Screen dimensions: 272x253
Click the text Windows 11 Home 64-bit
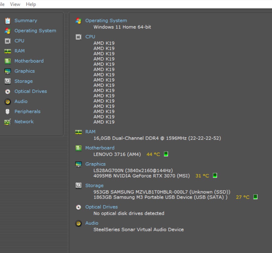coord(122,27)
